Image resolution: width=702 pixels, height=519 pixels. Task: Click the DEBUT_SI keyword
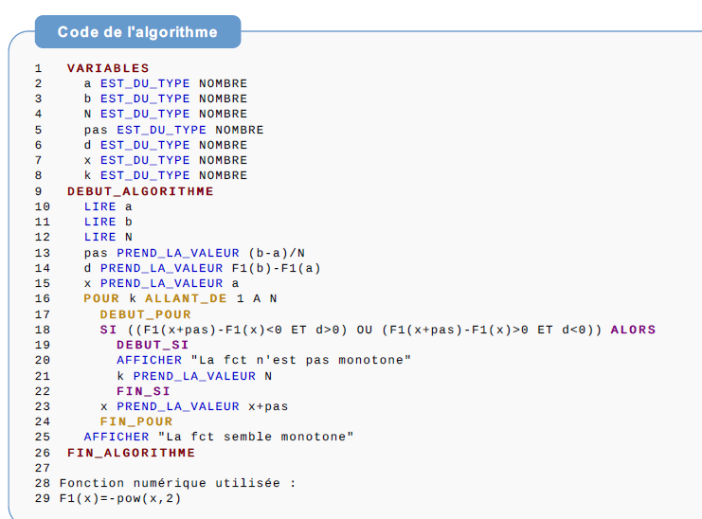[153, 345]
